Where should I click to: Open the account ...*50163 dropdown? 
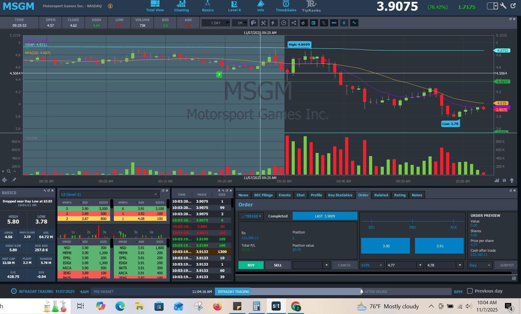(251, 216)
